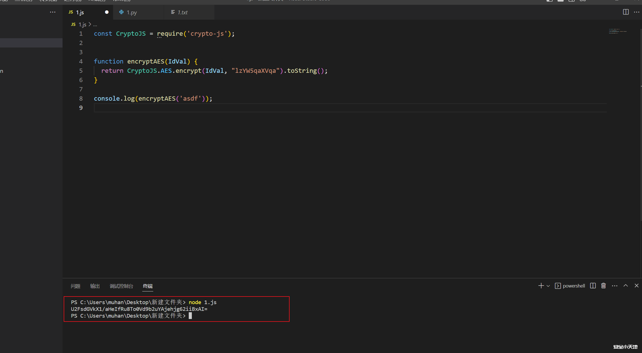Open the terminal launch profile dropdown arrow

coord(548,286)
